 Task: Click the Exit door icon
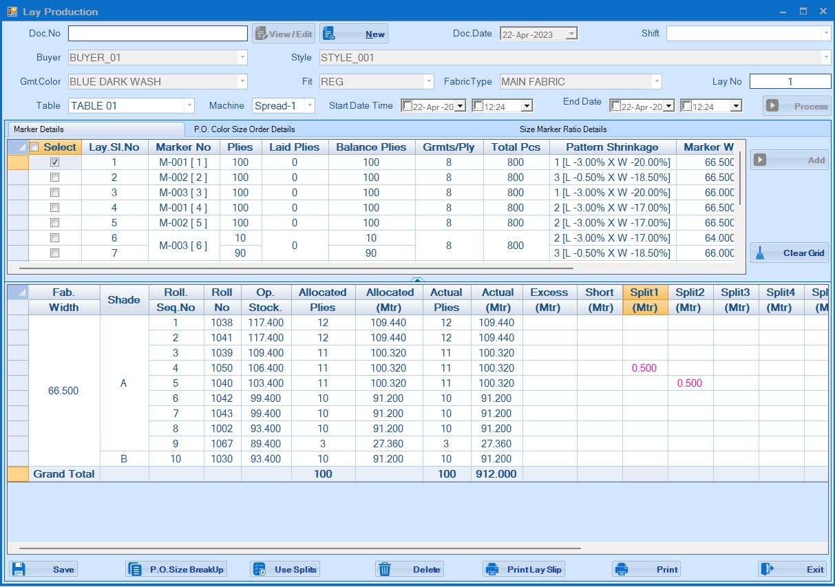[768, 569]
